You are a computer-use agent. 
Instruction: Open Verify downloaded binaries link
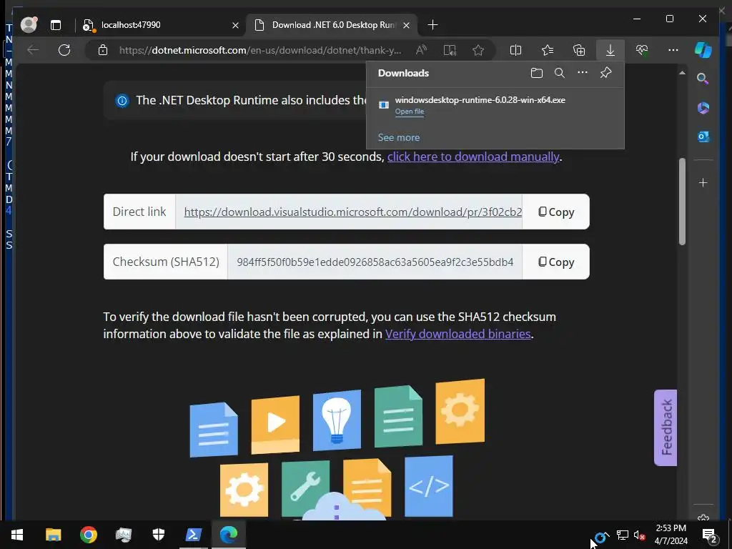(x=458, y=335)
